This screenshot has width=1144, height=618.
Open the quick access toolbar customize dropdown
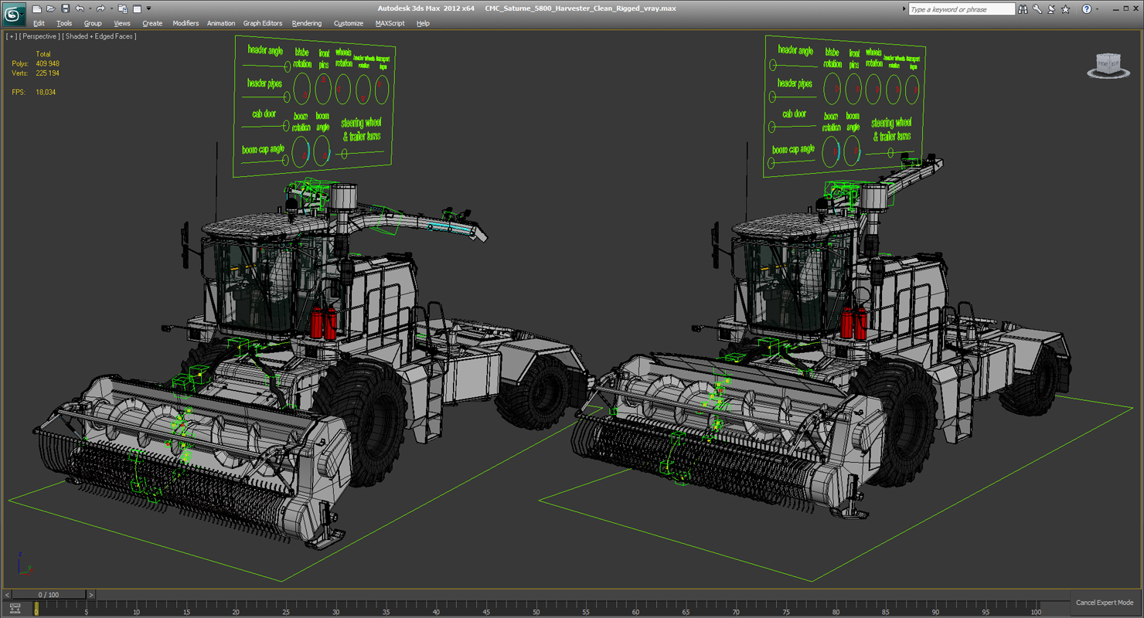148,9
